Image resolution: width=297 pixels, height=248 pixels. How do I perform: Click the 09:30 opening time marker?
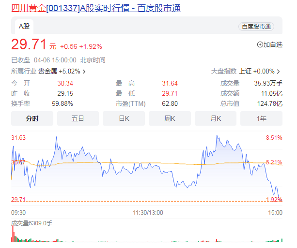coord(18,212)
